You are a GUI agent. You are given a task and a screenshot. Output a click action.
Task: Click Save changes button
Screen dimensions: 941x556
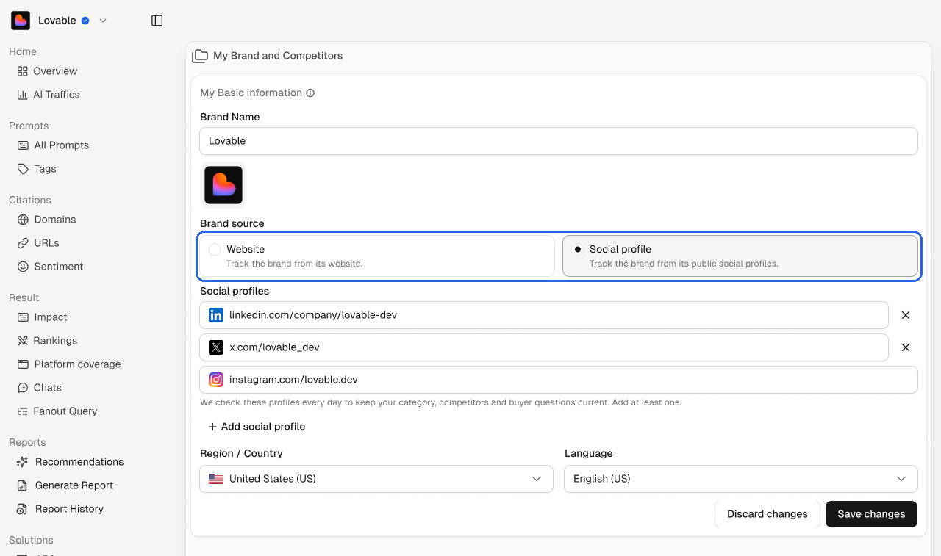(x=871, y=514)
